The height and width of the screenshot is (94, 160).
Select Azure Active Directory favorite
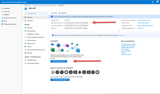click(10, 18)
